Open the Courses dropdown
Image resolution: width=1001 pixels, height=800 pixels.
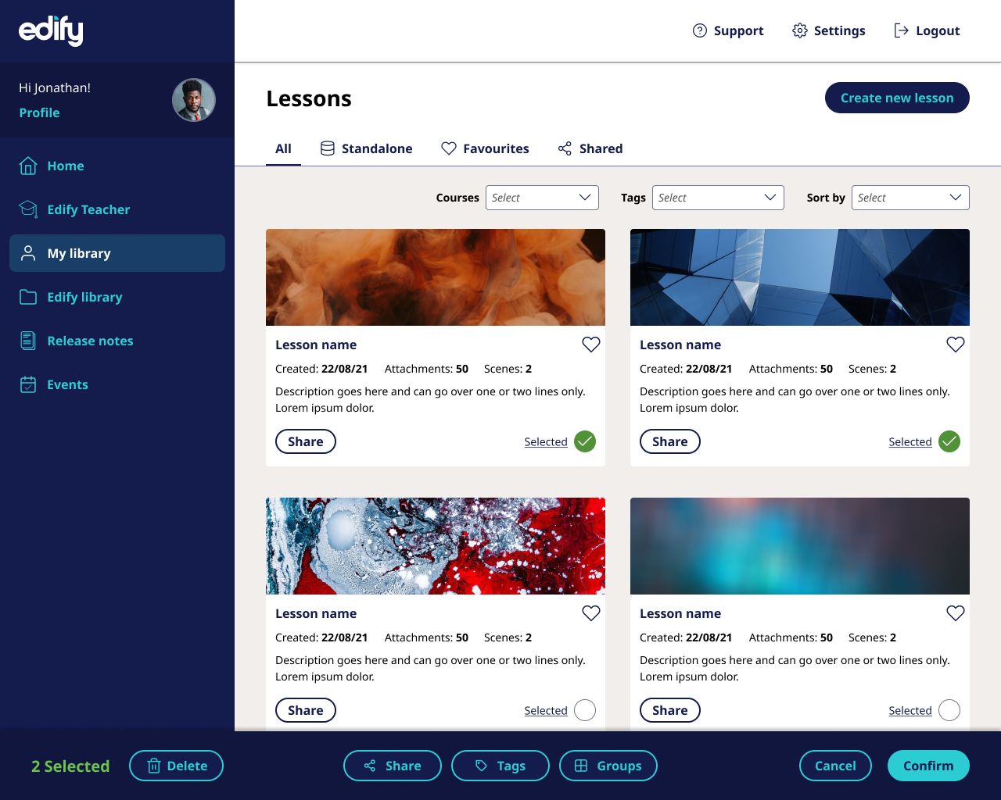(542, 198)
